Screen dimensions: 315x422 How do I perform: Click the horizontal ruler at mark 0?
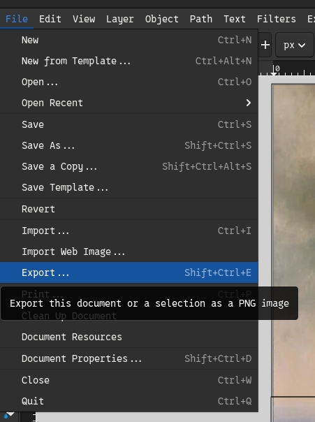pyautogui.click(x=274, y=69)
